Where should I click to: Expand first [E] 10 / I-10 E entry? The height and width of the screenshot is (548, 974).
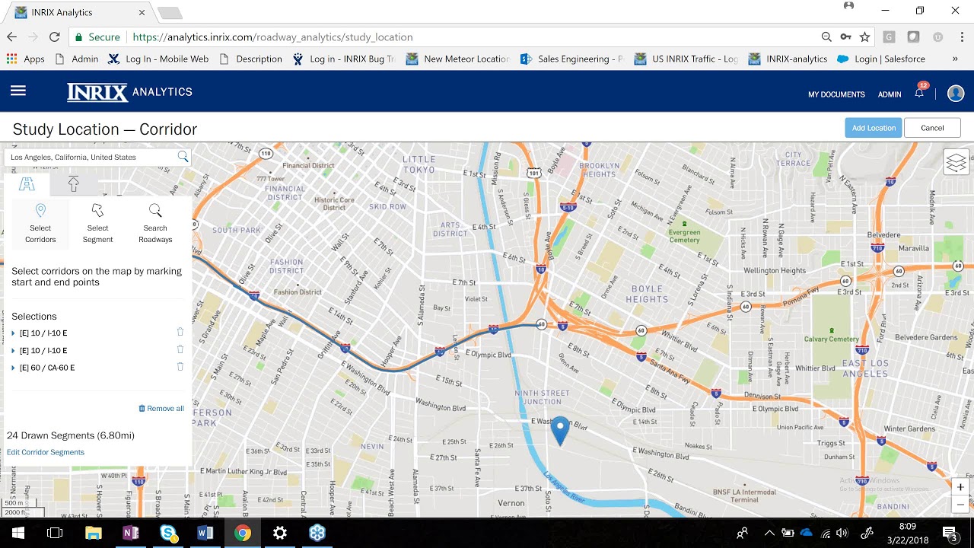coord(14,333)
